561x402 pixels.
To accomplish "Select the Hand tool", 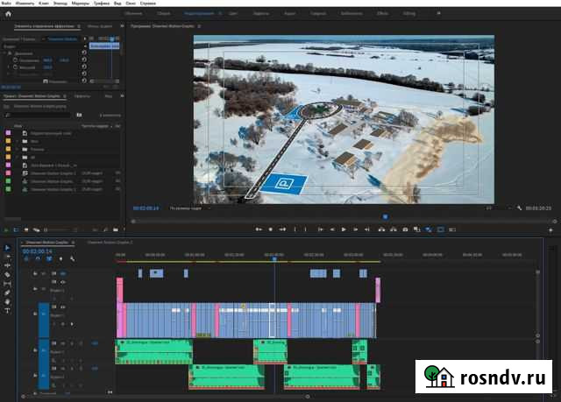I will (7, 302).
